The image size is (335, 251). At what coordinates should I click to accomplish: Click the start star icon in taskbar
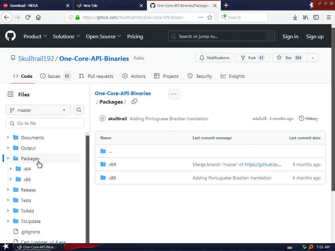(x=6, y=246)
